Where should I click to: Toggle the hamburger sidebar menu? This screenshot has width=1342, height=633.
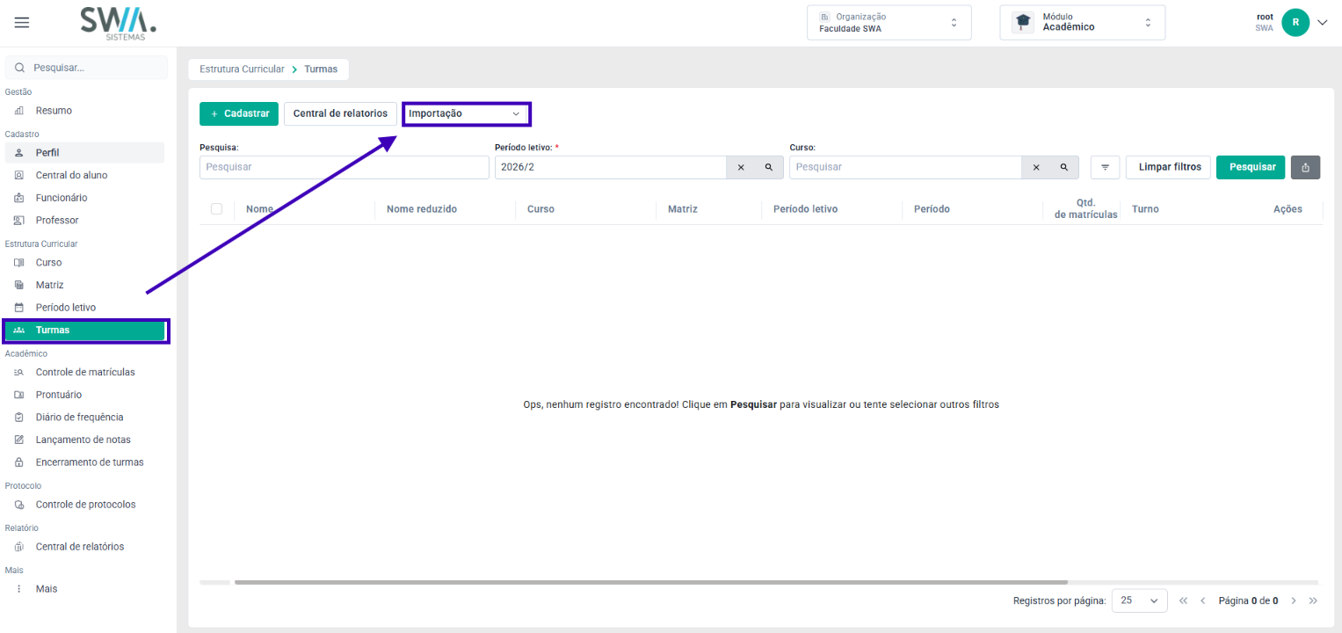(x=22, y=23)
